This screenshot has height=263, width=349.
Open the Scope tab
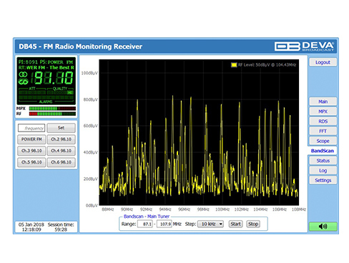[323, 141]
